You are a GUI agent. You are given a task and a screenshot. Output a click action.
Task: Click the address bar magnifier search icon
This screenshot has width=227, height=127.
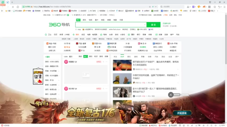(x=161, y=6)
